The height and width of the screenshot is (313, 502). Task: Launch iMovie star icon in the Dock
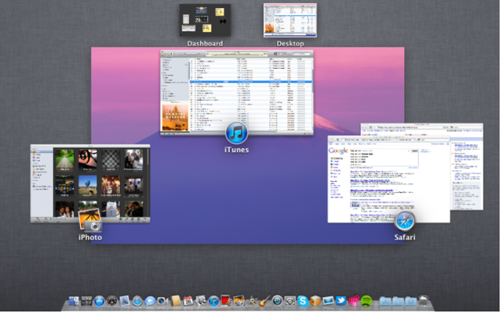pos(251,301)
